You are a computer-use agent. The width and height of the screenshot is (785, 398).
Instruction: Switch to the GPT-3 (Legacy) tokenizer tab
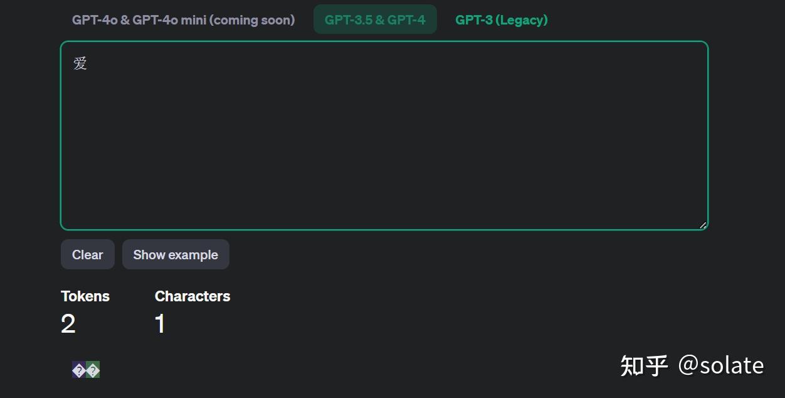[x=501, y=19]
